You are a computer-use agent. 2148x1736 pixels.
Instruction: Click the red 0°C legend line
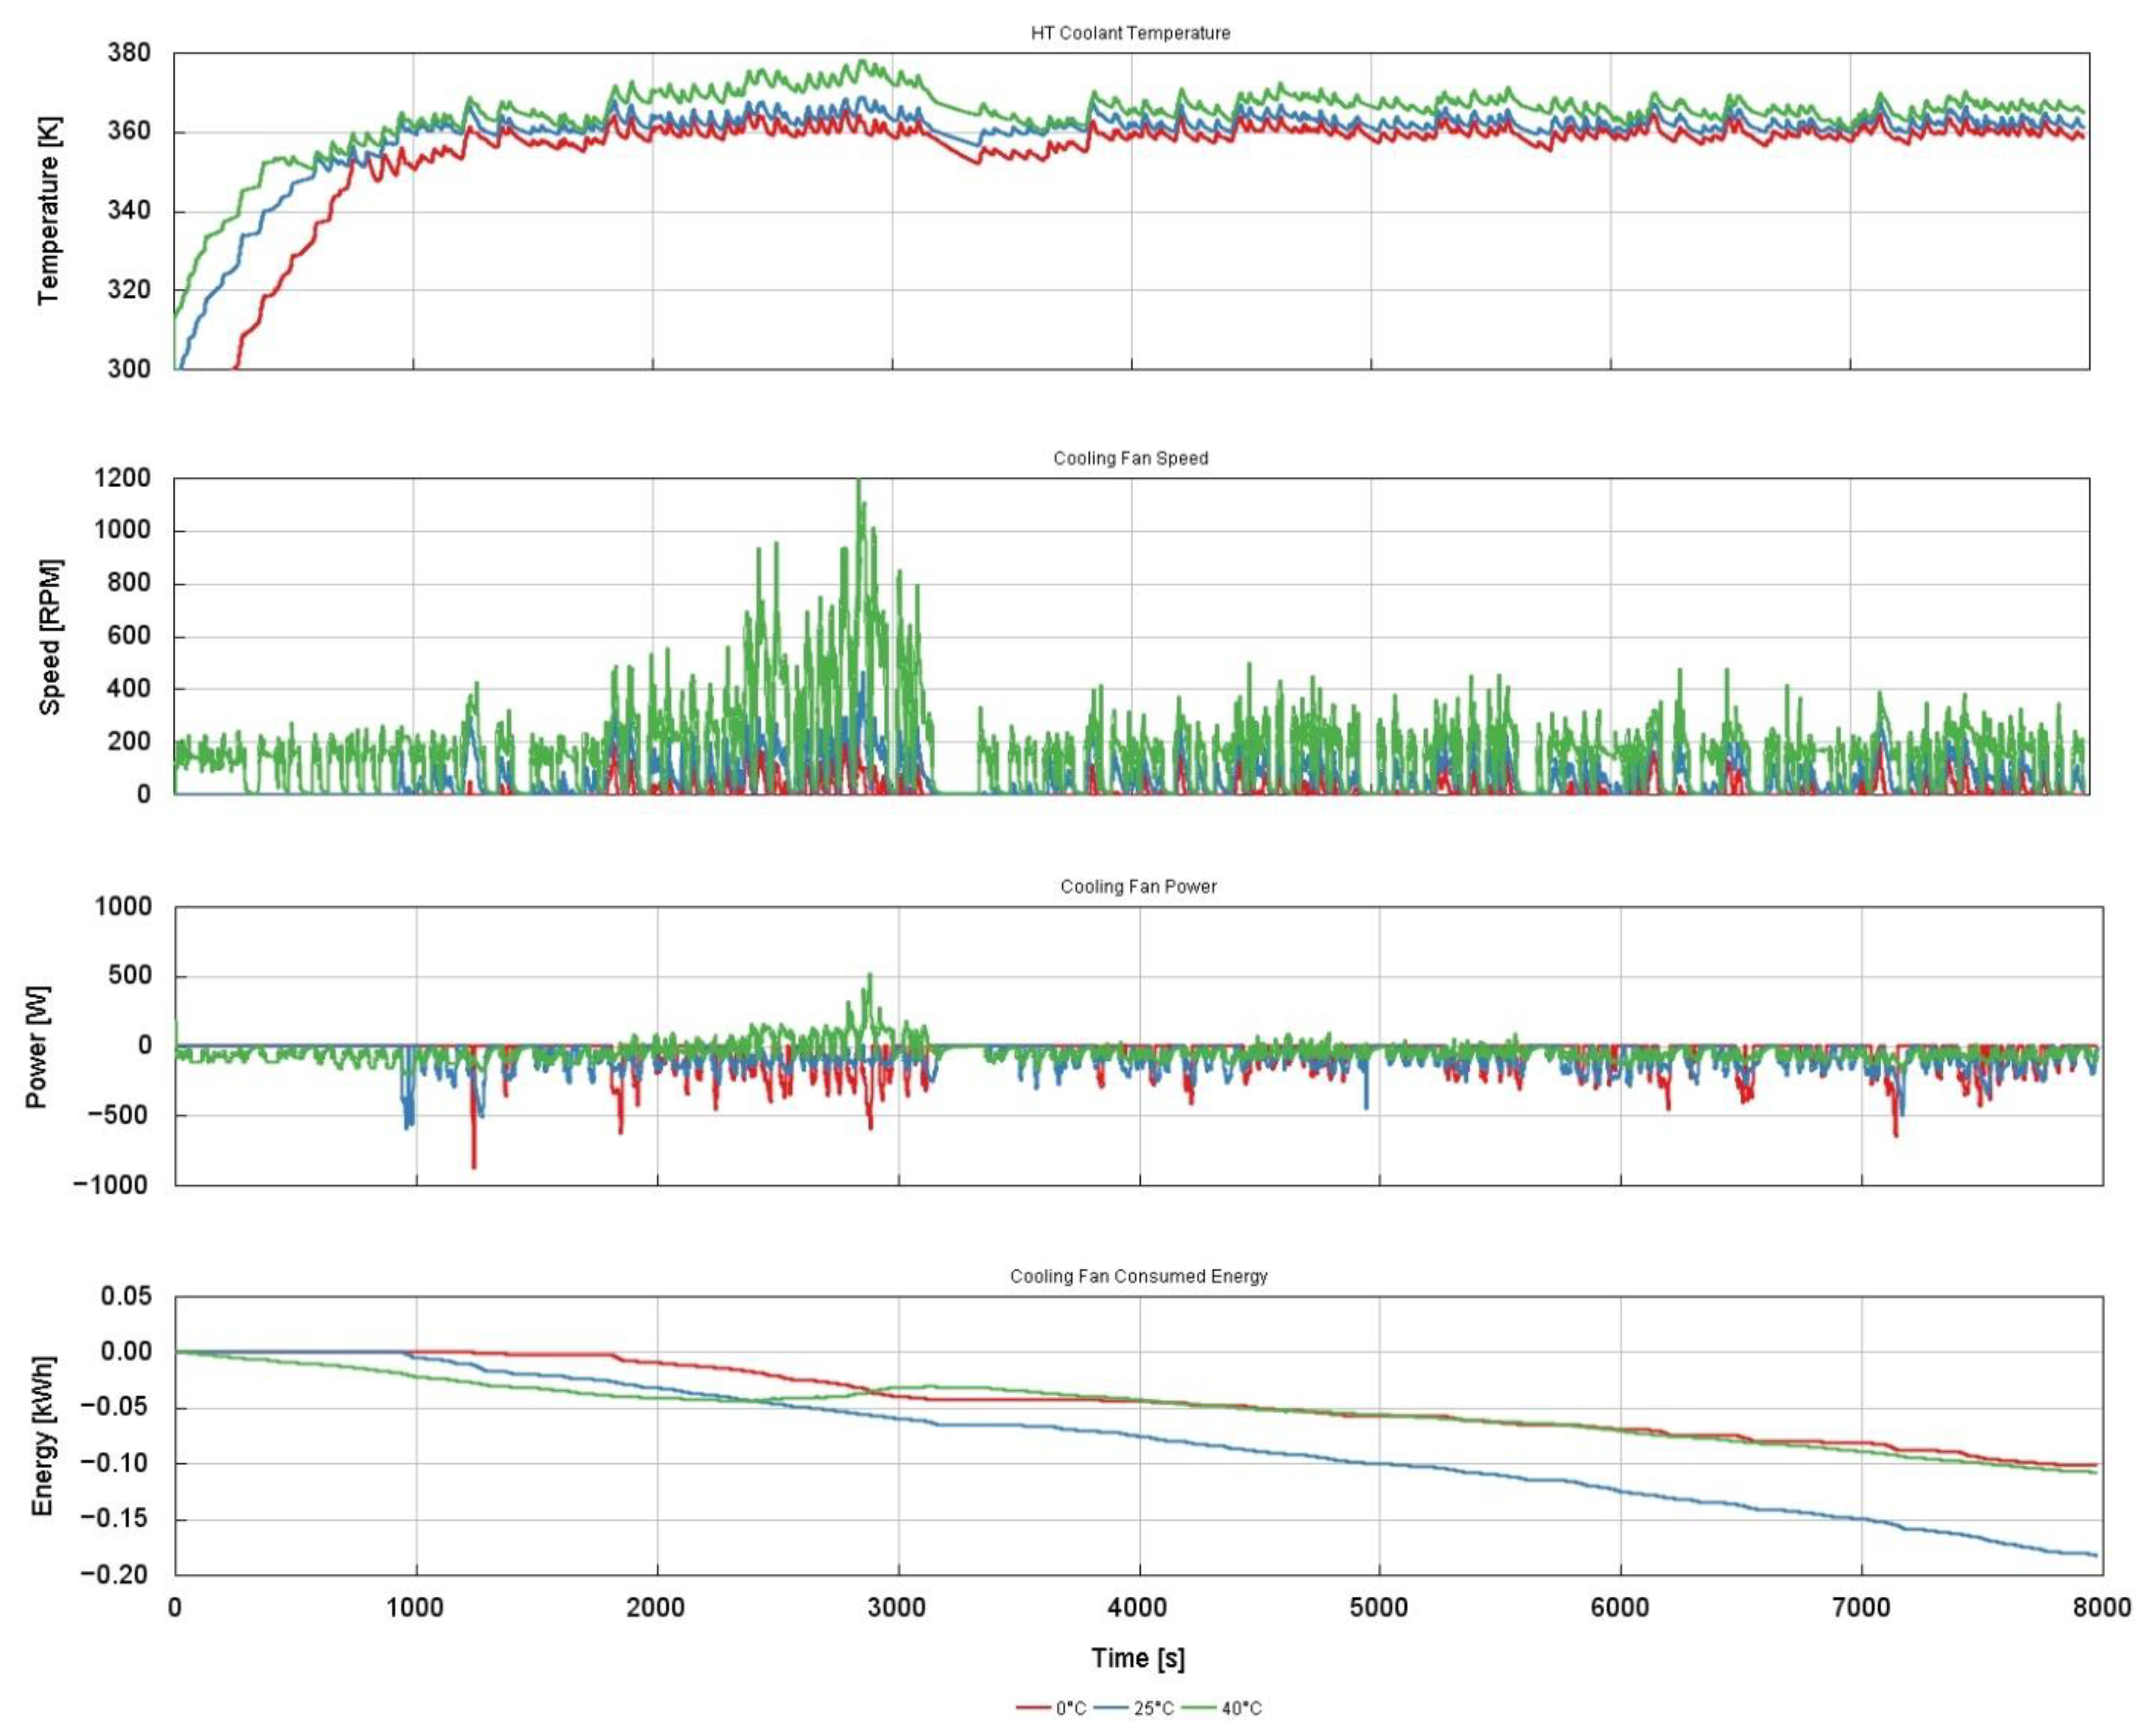click(1034, 1707)
